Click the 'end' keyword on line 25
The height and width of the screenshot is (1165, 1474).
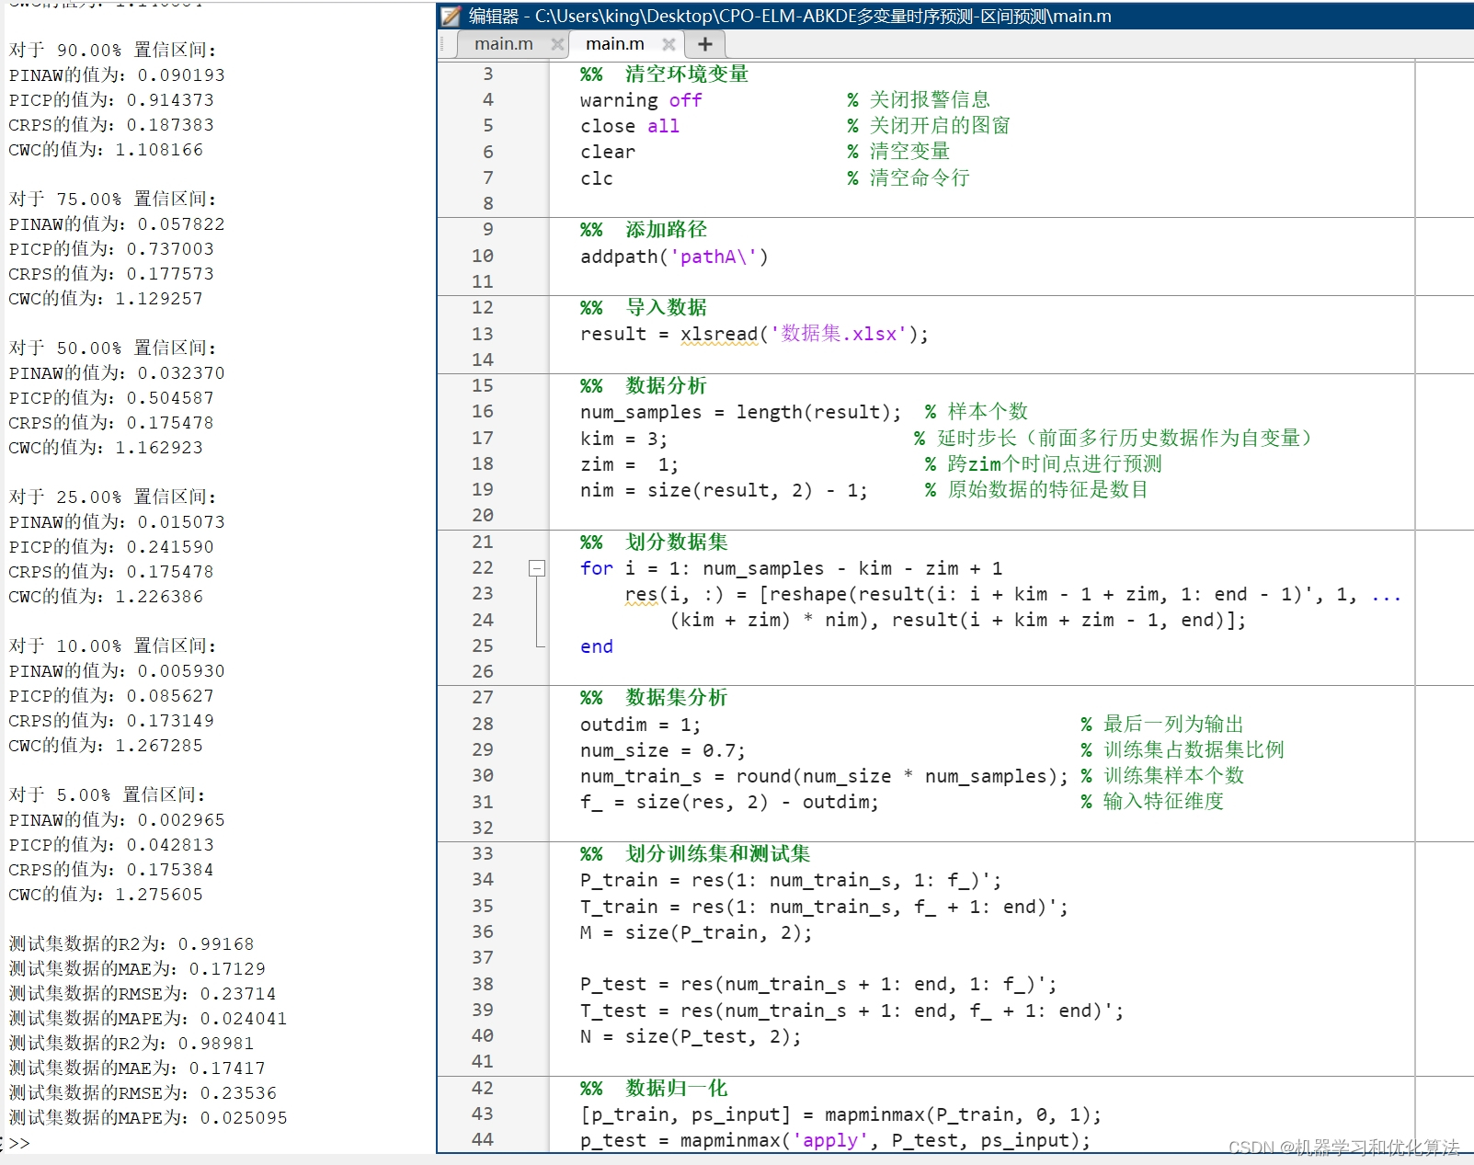tap(597, 646)
